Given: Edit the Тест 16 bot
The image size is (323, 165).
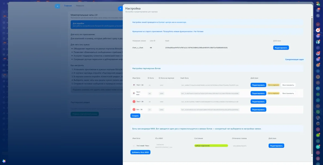Looking at the screenshot, I should 258,85.
